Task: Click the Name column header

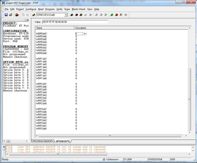Action: [39, 28]
